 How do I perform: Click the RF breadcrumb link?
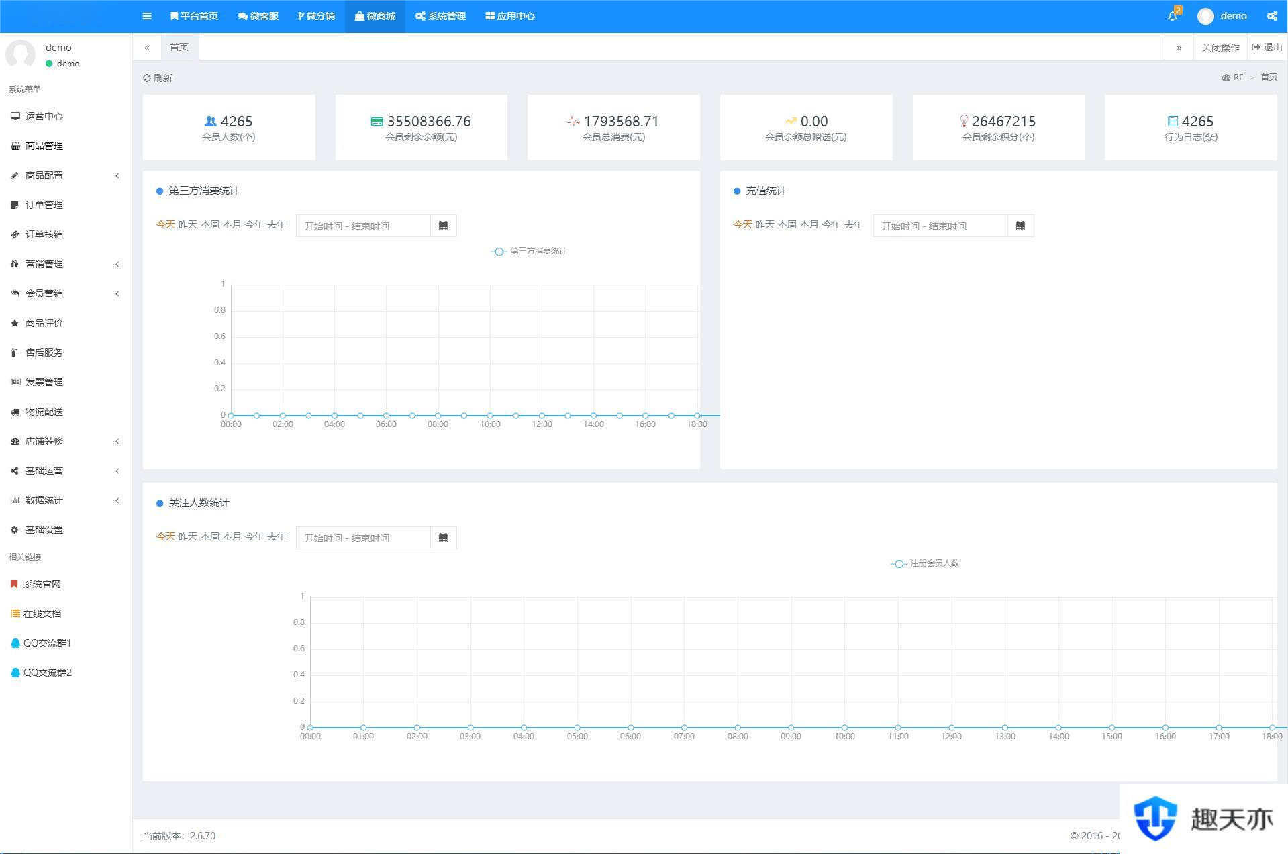point(1233,77)
